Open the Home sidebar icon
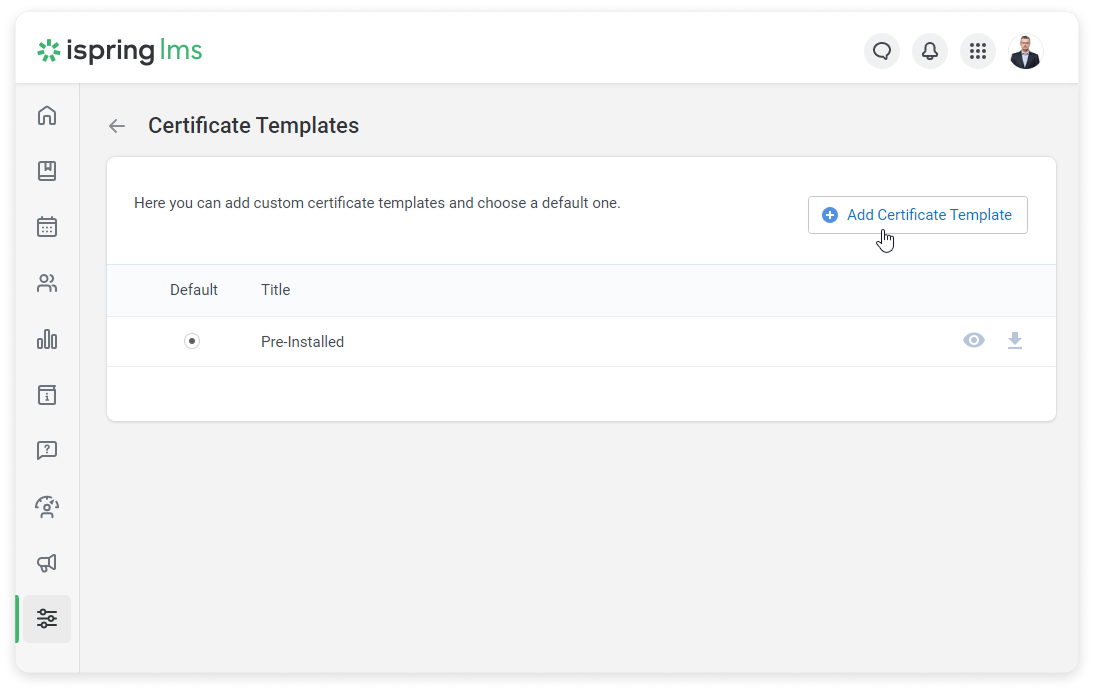Viewport: 1094px width, 692px height. 47,115
